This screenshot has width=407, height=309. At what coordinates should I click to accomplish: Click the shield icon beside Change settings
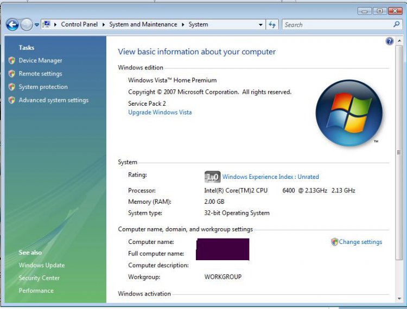click(334, 242)
